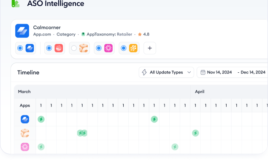Open Calmcorner's first update marker in March
The width and height of the screenshot is (268, 161).
click(x=41, y=119)
